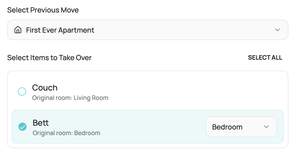
Task: Click empty white padding above Couch row
Action: point(147,76)
